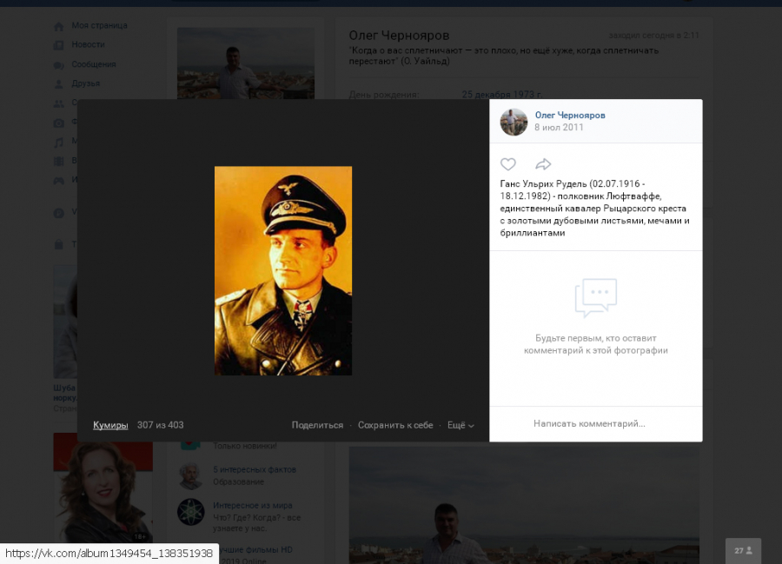The height and width of the screenshot is (564, 782).
Task: Click the music note icon in sidebar
Action: click(x=59, y=143)
